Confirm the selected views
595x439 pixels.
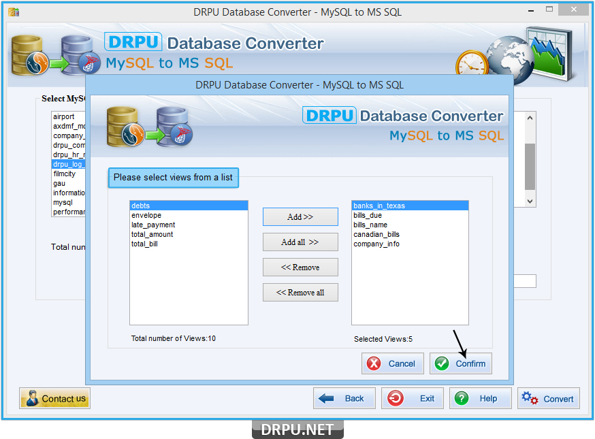click(x=461, y=363)
